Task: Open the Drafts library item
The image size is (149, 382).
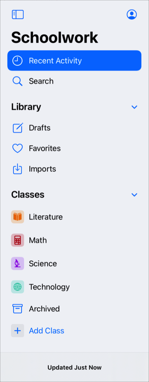Action: point(74,128)
